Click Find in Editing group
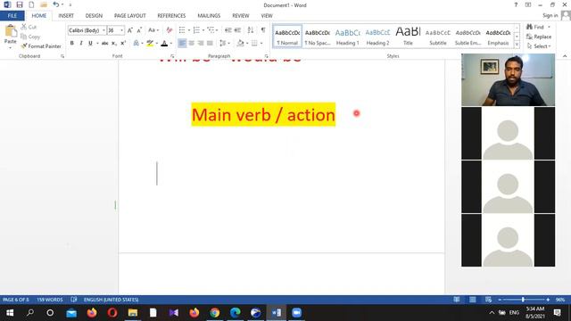The height and width of the screenshot is (321, 571). tap(535, 27)
